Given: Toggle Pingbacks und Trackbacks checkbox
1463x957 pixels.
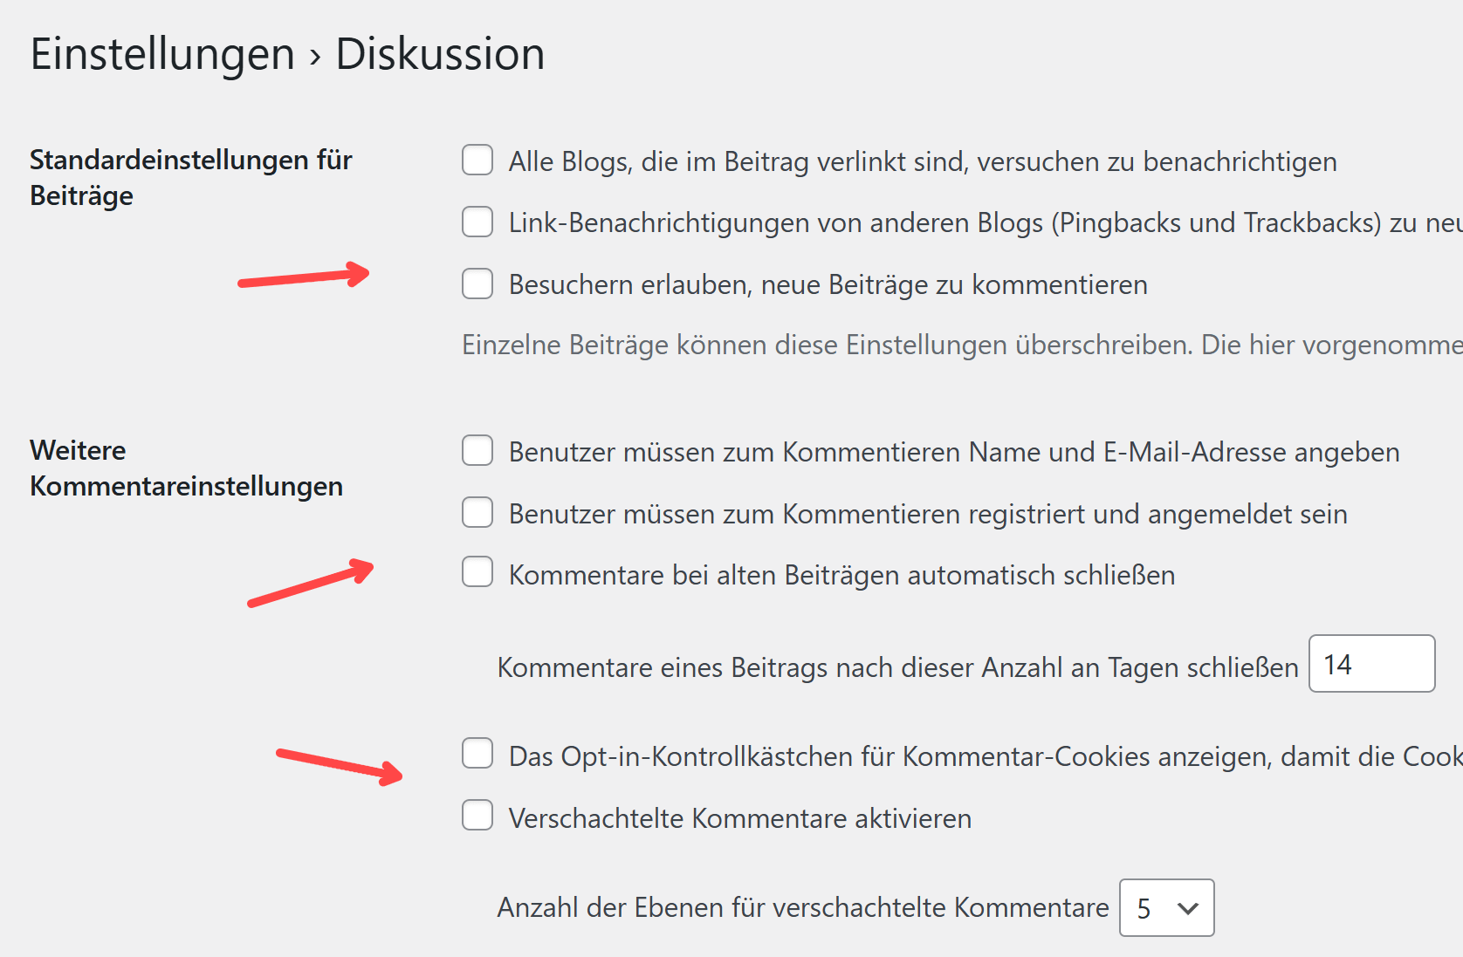Looking at the screenshot, I should click(477, 222).
